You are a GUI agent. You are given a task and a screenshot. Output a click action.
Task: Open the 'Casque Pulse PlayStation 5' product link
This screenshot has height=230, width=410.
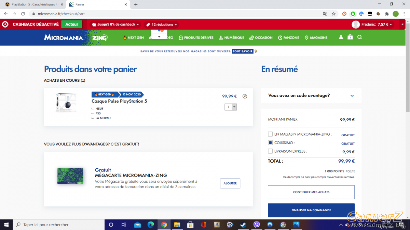click(x=119, y=101)
